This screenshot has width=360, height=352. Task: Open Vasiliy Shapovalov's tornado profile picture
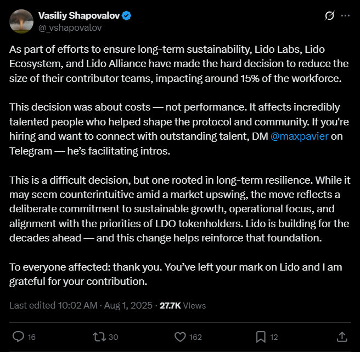(x=21, y=21)
